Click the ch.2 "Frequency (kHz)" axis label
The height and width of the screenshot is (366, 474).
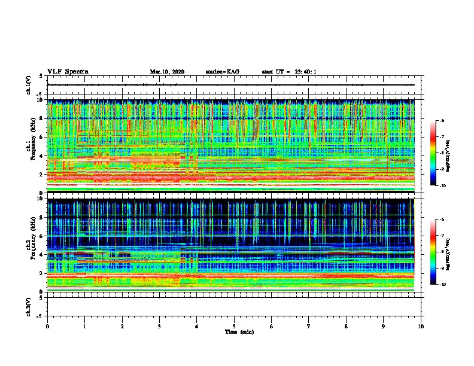(x=33, y=238)
